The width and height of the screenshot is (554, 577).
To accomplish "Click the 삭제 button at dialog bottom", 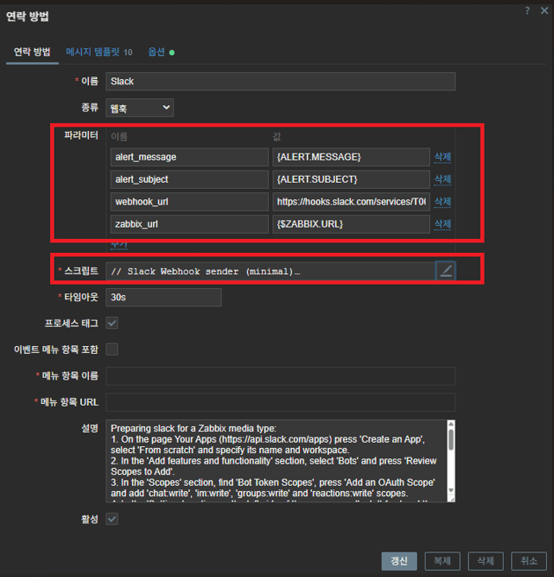I will [x=485, y=561].
